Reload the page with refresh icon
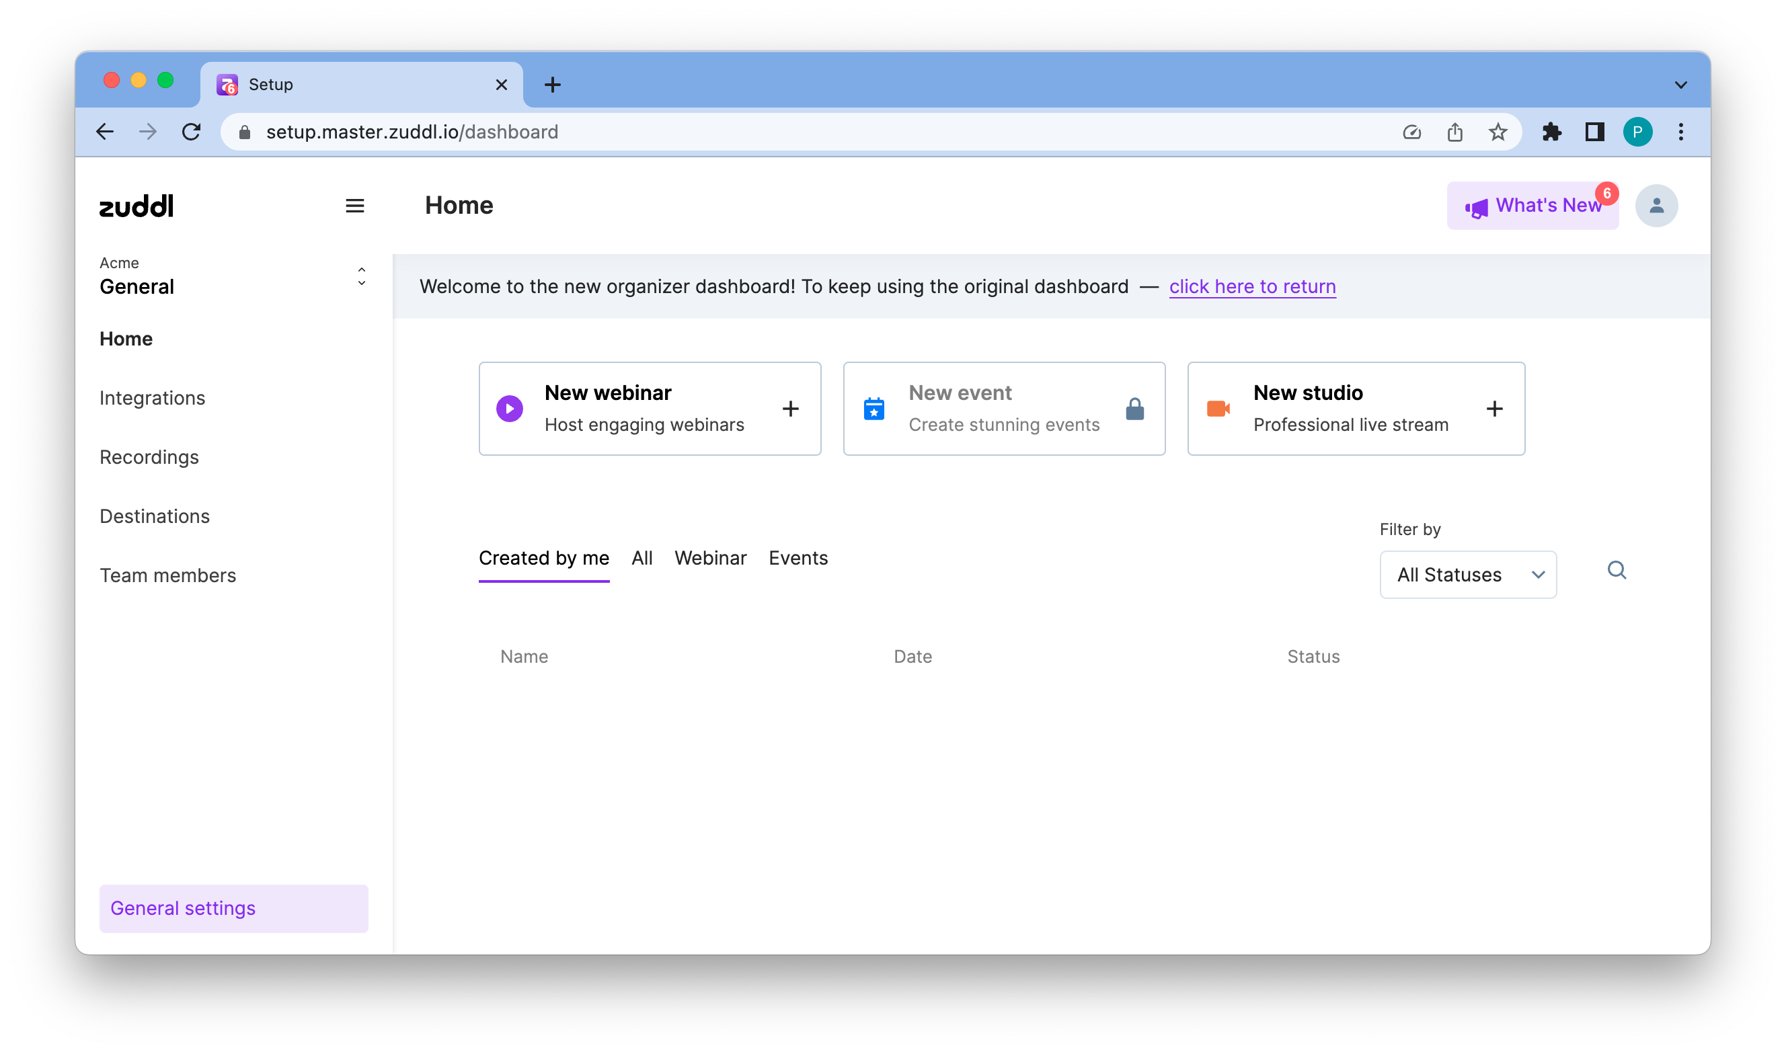The width and height of the screenshot is (1786, 1054). [x=191, y=132]
